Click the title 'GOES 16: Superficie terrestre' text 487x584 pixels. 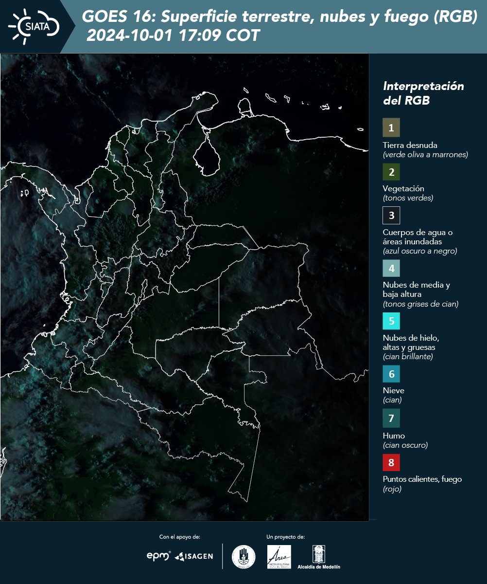[x=279, y=17]
